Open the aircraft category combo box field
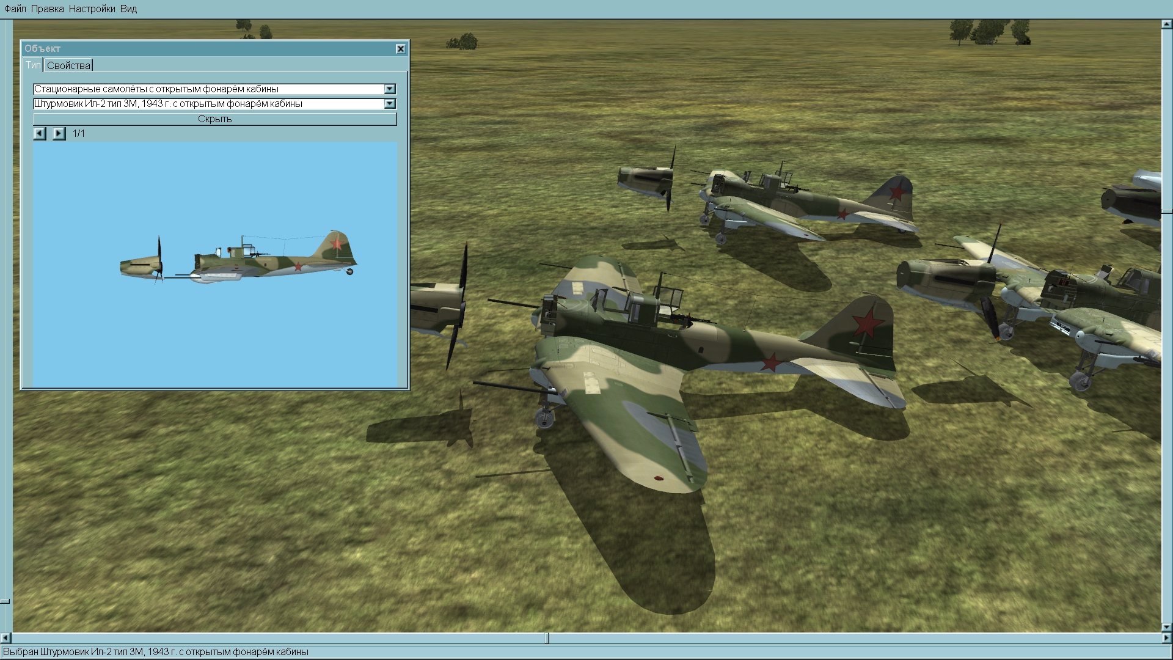Image resolution: width=1173 pixels, height=660 pixels. click(208, 89)
